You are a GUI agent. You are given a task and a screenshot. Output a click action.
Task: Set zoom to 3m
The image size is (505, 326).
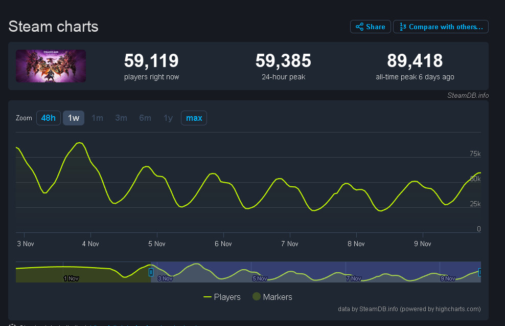(x=121, y=118)
